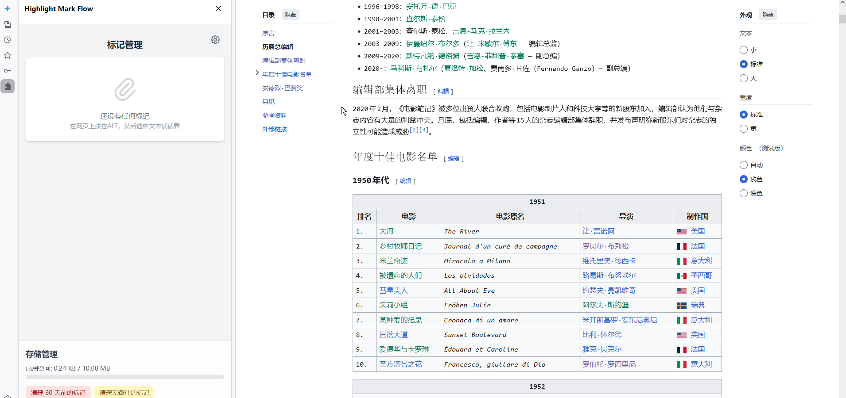This screenshot has width=846, height=398.
Task: Expand 年度十佳电影名单 in table of contents
Action: coord(257,73)
